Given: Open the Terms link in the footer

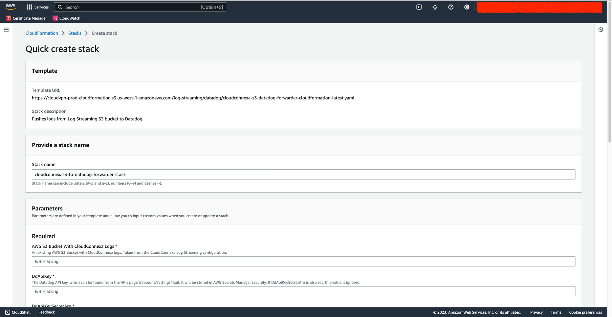Looking at the screenshot, I should (556, 312).
